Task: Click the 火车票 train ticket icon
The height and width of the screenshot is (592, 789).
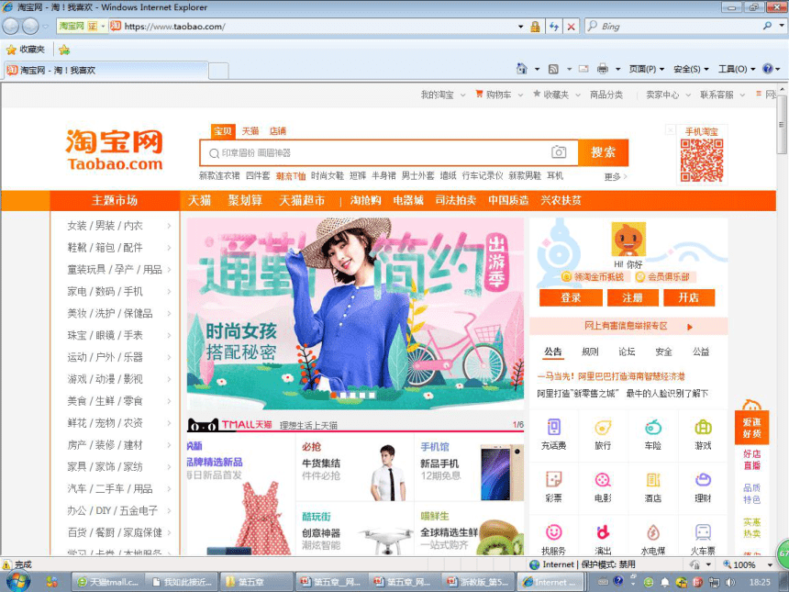Action: [703, 532]
